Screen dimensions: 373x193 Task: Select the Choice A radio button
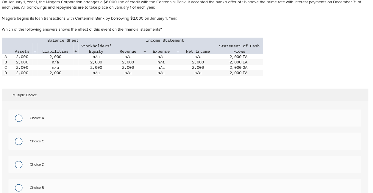click(18, 118)
